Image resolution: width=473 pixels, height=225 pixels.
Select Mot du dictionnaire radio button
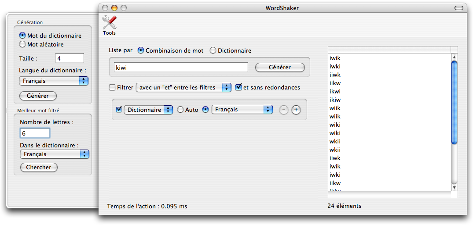22,36
